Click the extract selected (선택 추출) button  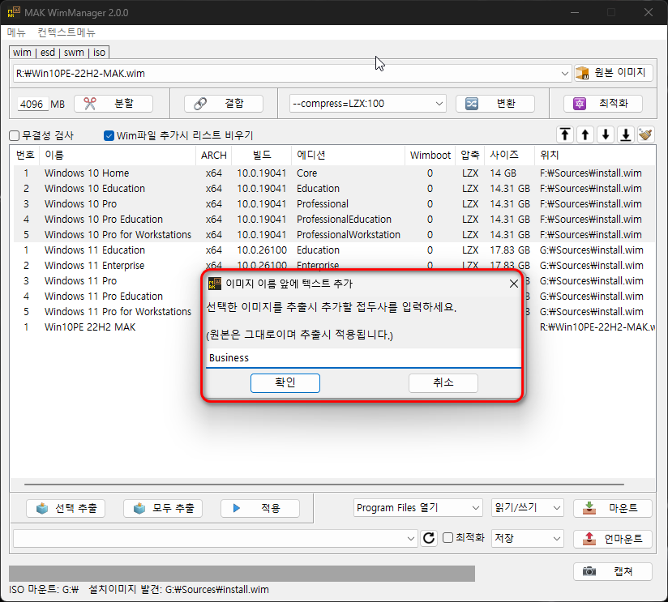(66, 508)
